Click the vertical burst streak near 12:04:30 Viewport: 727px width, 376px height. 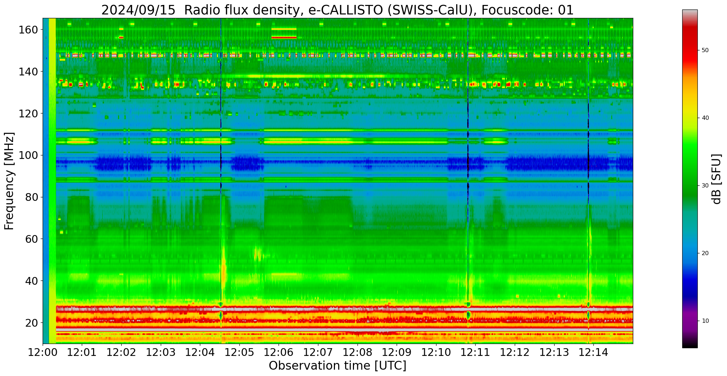click(x=221, y=181)
